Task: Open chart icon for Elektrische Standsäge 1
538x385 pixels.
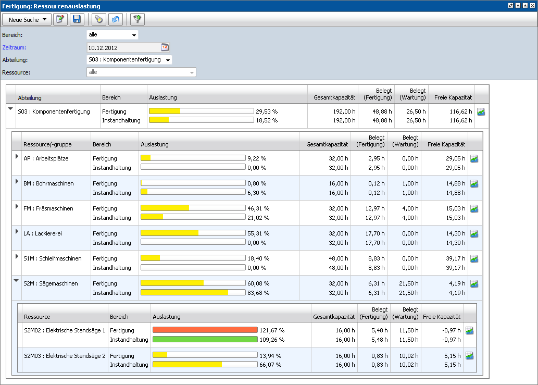Action: point(469,331)
